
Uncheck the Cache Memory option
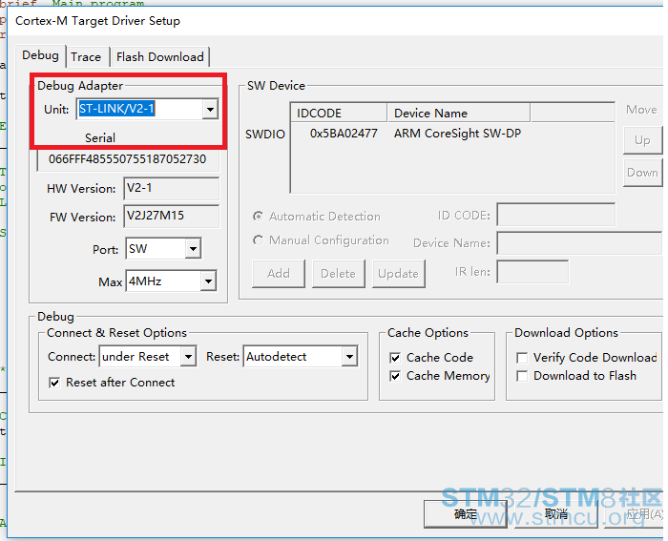tap(395, 376)
